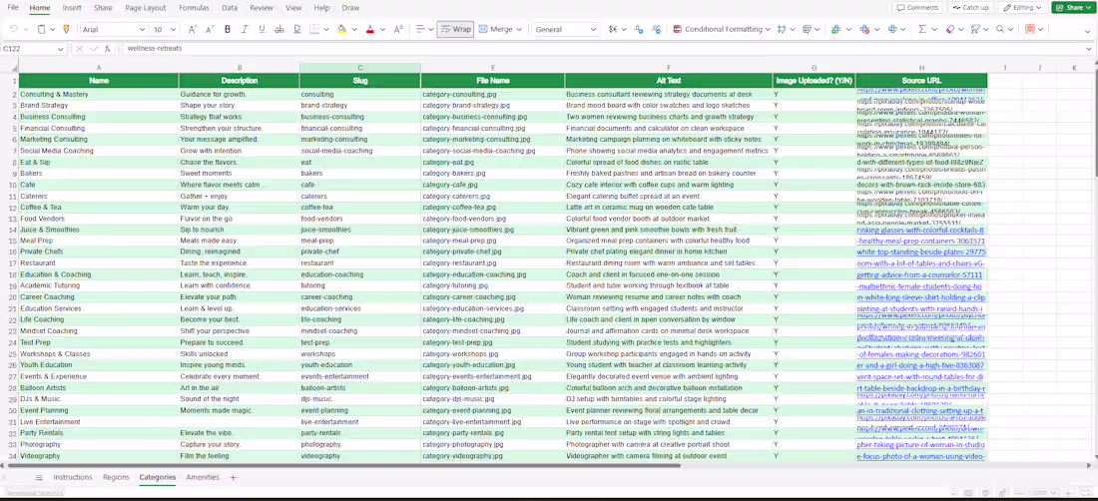Click the Sort and Filter icon
This screenshot has width=1098, height=501.
(975, 29)
